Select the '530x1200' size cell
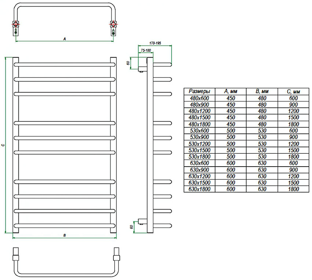 tap(199, 143)
